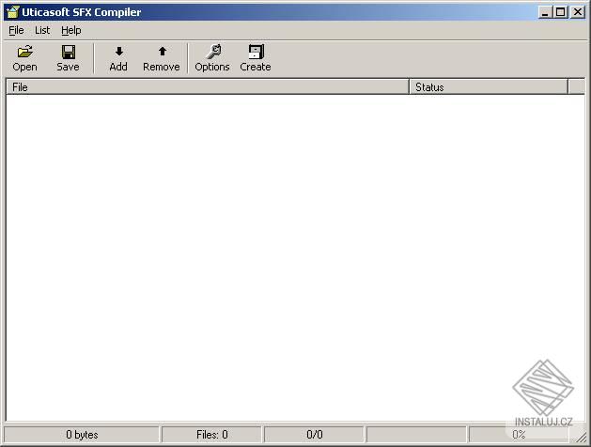
Task: Click the '0 bytes' status bar panel
Action: coord(82,435)
